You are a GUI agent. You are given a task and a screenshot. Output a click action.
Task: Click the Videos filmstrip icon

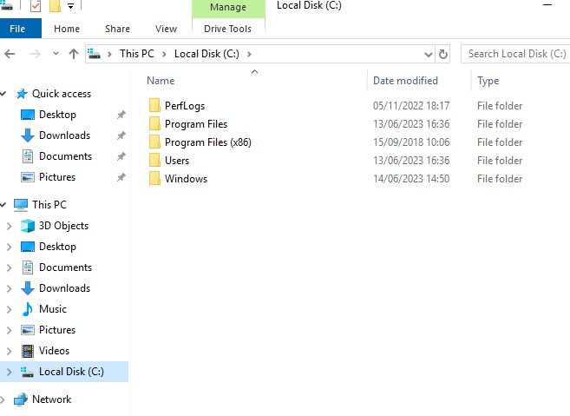click(28, 351)
